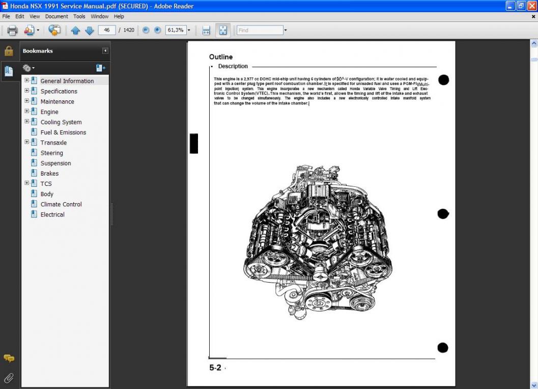Open the Window menu
Viewport: 538px width, 389px height.
coord(99,16)
